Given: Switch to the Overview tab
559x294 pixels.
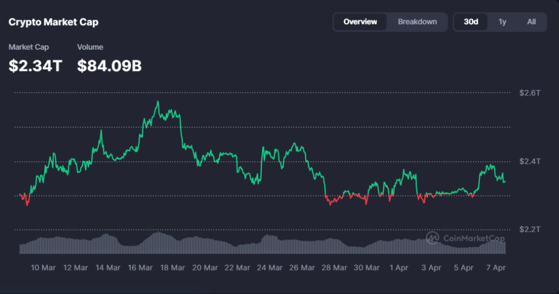Looking at the screenshot, I should point(360,22).
